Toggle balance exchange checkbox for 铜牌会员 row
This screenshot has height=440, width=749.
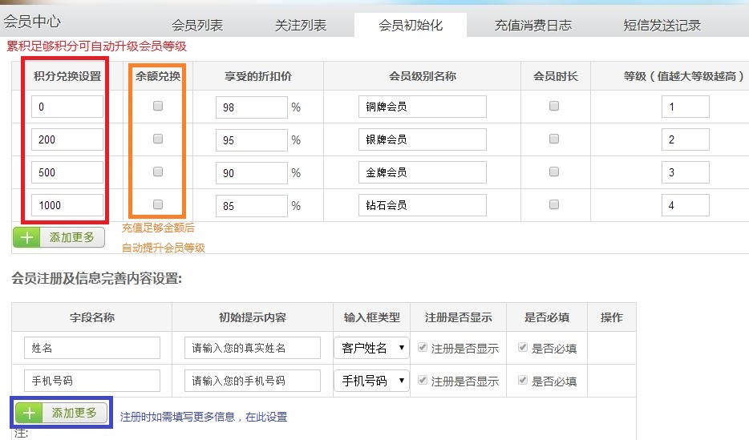coord(158,106)
